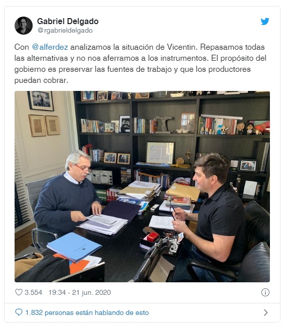Open the 19:34 - 21 jun. 2020 timestamp
284x327 pixels.
79,292
